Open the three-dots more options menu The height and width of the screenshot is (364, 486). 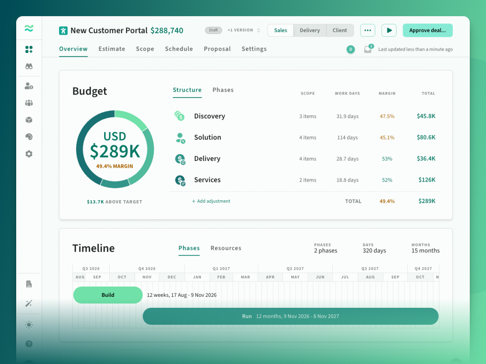click(368, 30)
